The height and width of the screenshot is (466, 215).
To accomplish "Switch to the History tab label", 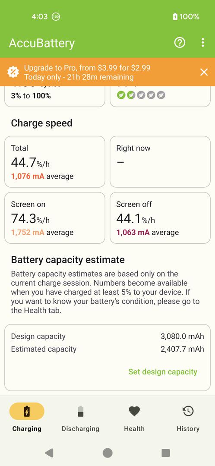I will click(x=188, y=428).
